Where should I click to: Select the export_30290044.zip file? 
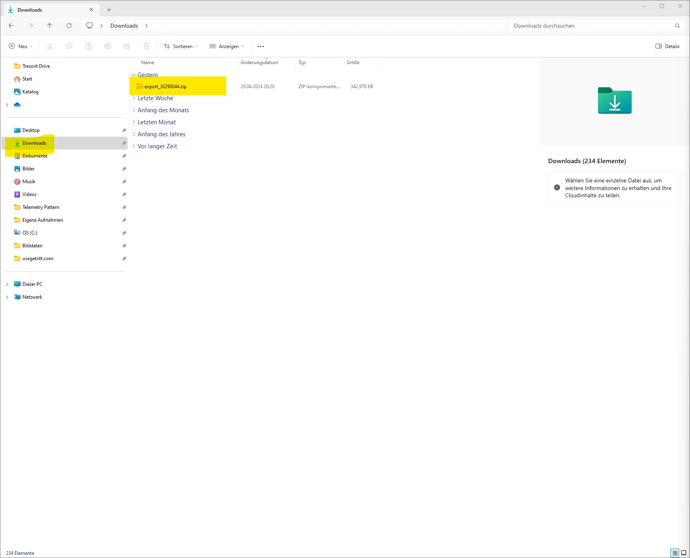[x=165, y=87]
